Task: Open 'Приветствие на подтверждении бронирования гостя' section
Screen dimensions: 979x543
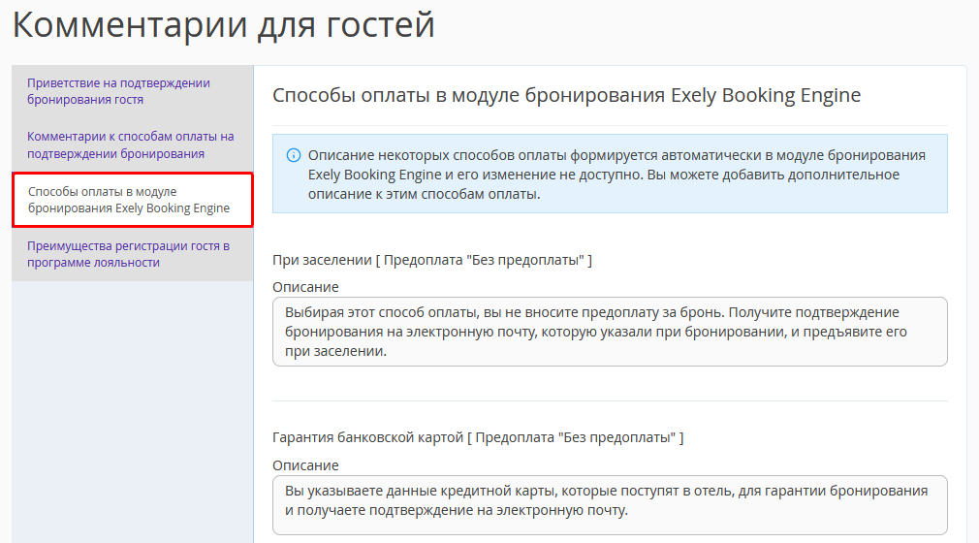Action: 118,91
